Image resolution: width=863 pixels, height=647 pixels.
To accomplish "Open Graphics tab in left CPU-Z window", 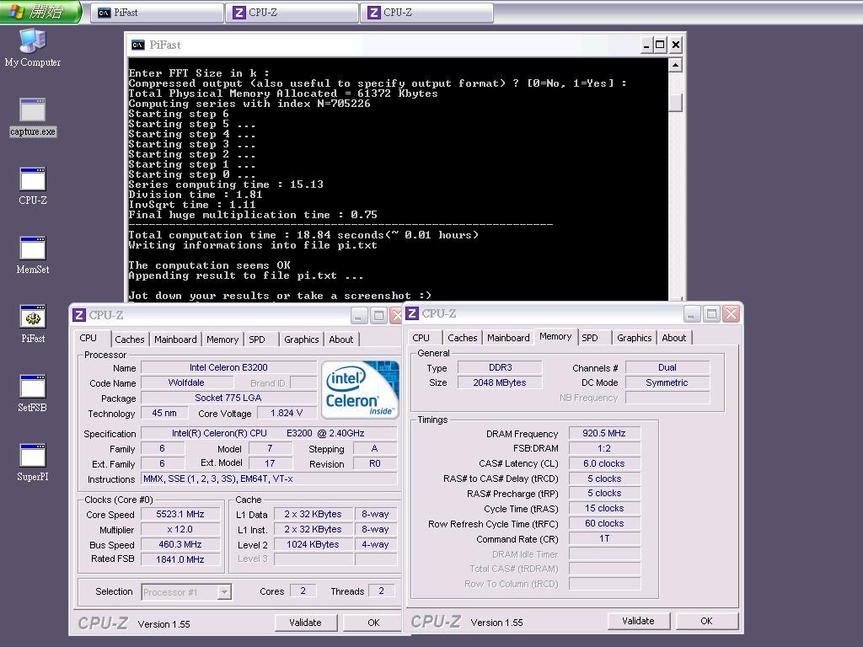I will point(301,340).
